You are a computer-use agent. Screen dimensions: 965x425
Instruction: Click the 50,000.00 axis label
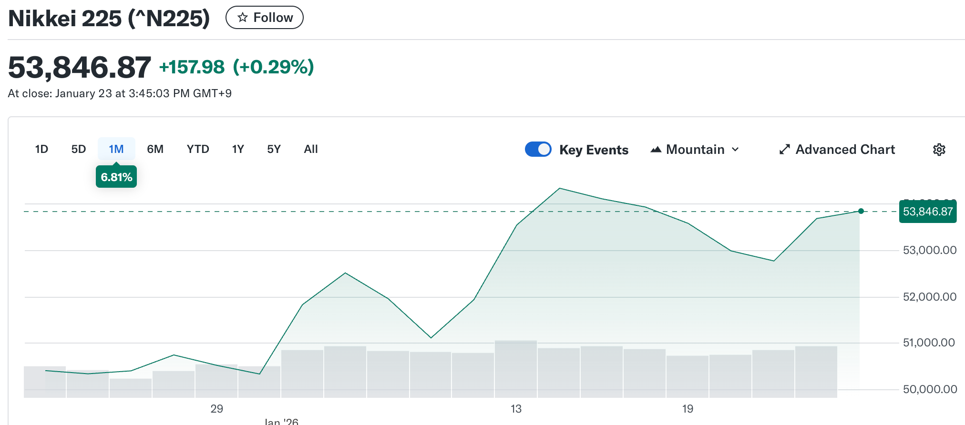pos(930,389)
